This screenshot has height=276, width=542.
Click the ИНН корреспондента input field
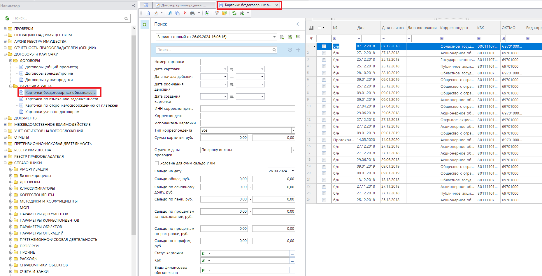click(x=248, y=109)
